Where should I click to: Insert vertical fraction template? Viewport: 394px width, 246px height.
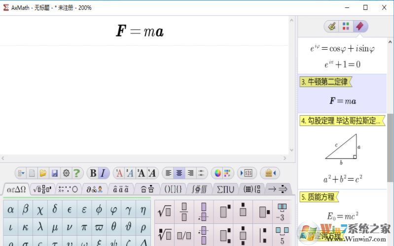click(x=184, y=212)
